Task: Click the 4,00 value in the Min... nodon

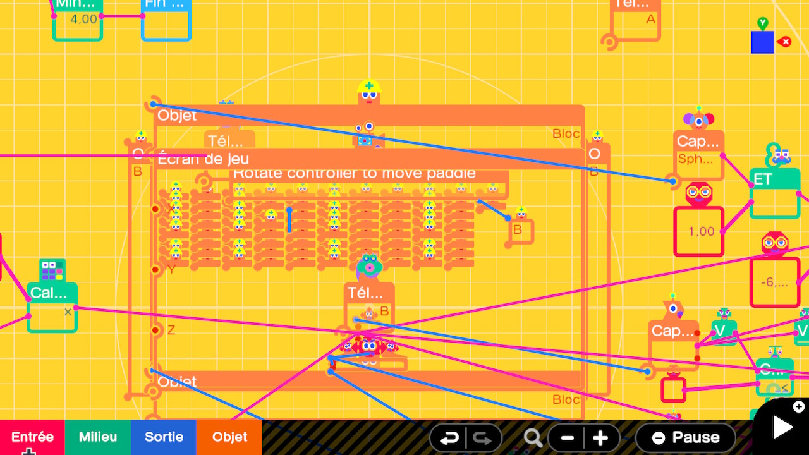Action: click(x=83, y=19)
